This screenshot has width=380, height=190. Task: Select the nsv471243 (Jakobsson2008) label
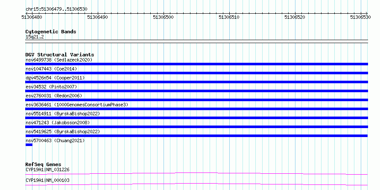click(58, 123)
